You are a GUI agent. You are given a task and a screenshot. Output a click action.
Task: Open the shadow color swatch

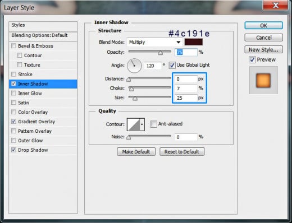click(193, 42)
